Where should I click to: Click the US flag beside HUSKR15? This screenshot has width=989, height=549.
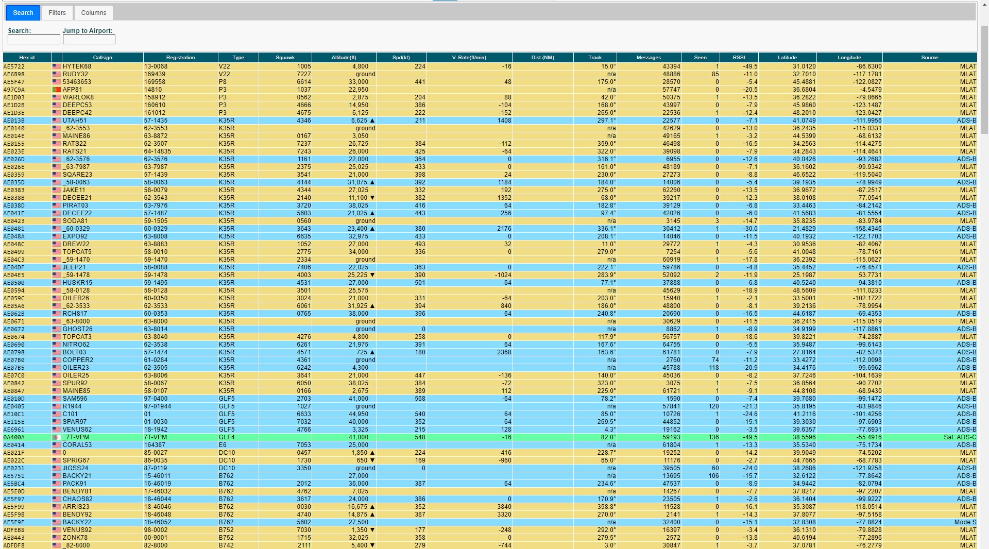click(x=57, y=283)
